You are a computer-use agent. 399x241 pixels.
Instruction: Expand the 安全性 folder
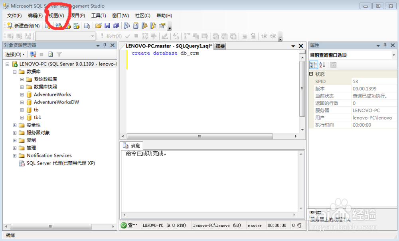[x=15, y=125]
